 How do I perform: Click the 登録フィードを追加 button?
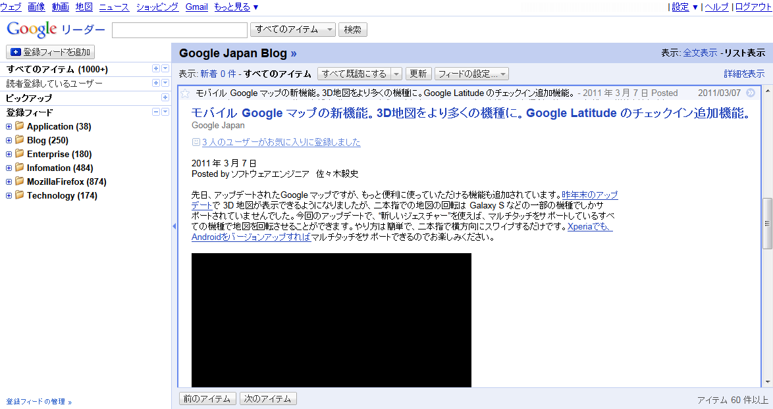pyautogui.click(x=50, y=52)
